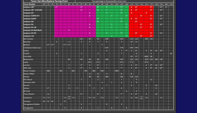Click the 'CL' cell in Theo Wanne row
This screenshot has width=197, height=113.
(48, 94)
